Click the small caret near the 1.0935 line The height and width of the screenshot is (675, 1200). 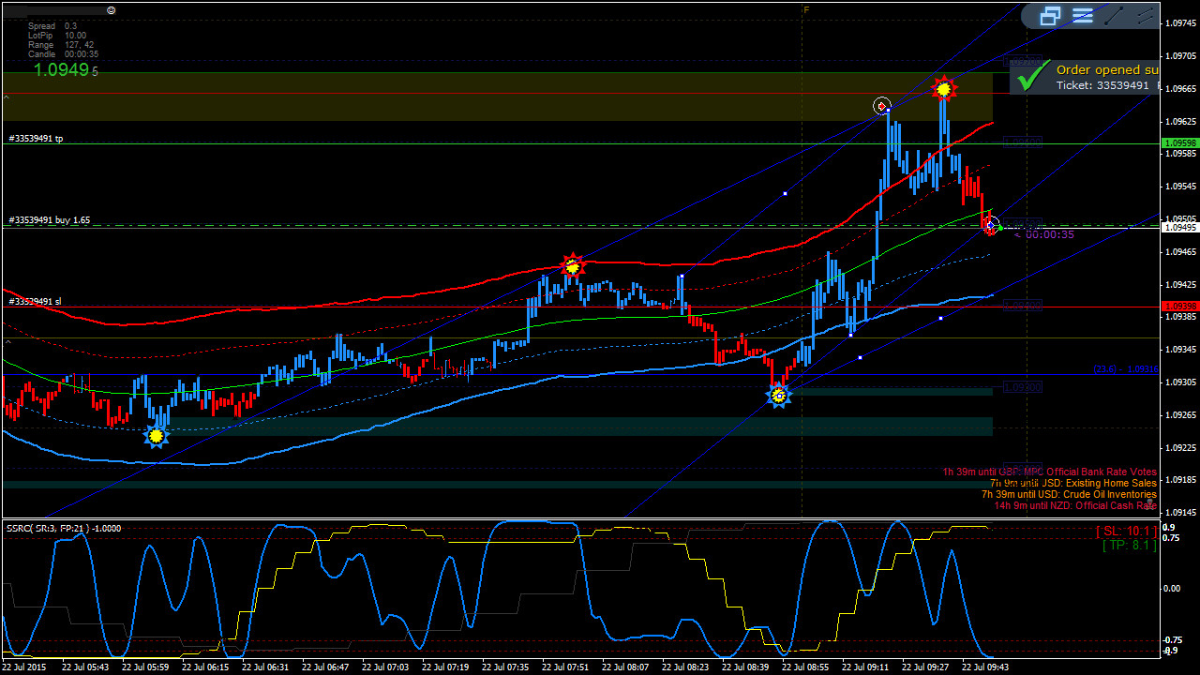tap(7, 342)
